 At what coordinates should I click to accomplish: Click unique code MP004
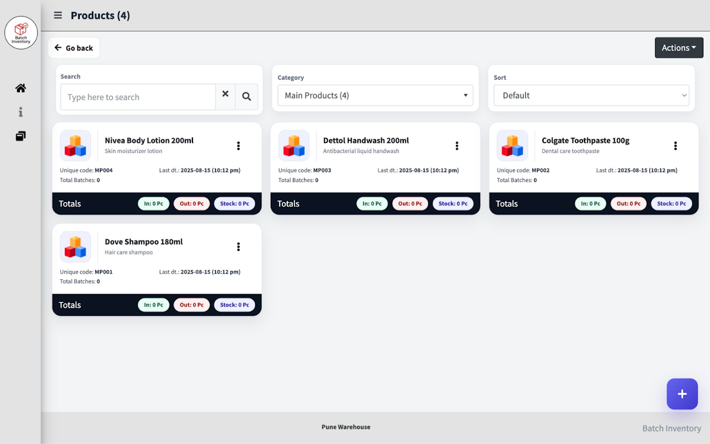[104, 170]
